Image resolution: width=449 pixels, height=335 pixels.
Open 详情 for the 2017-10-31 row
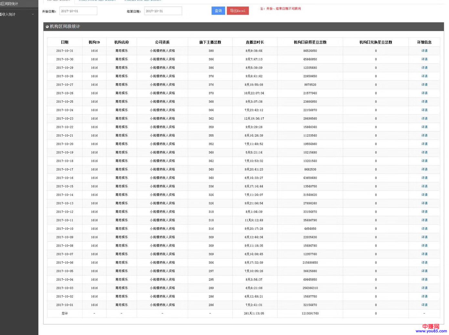(424, 51)
